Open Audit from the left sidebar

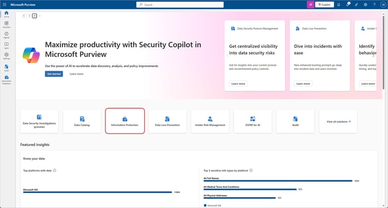pyautogui.click(x=6, y=68)
